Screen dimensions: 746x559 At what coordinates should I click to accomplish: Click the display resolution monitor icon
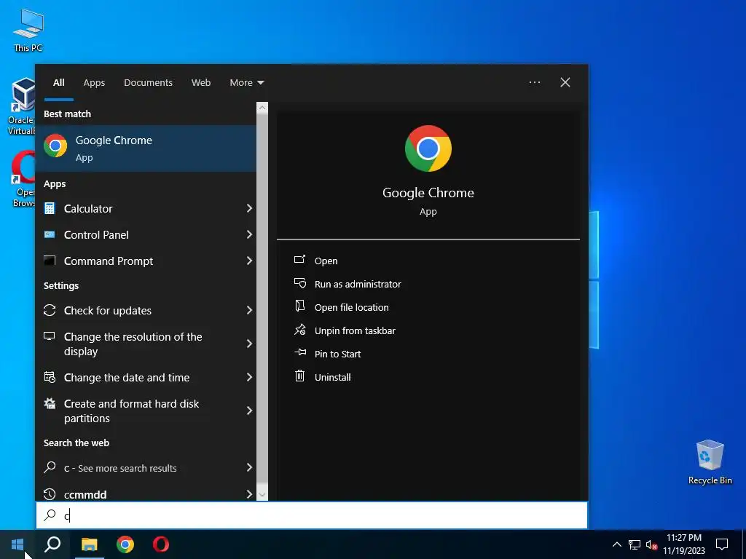point(50,336)
